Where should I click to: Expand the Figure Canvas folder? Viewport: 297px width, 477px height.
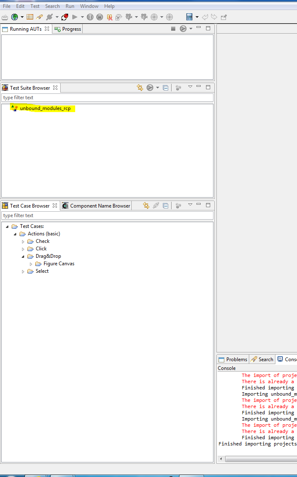[x=31, y=264]
